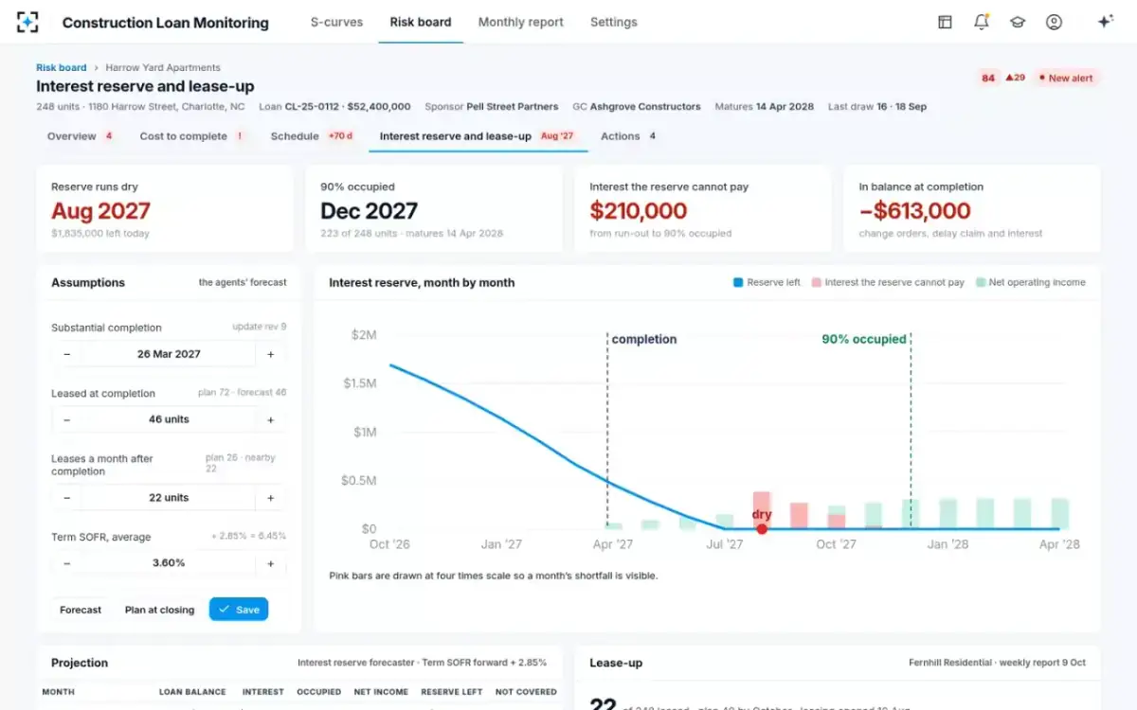Image resolution: width=1137 pixels, height=710 pixels.
Task: Click the Forecast preset button
Action: click(x=81, y=610)
